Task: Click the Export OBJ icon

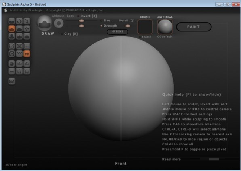Action: click(x=27, y=64)
